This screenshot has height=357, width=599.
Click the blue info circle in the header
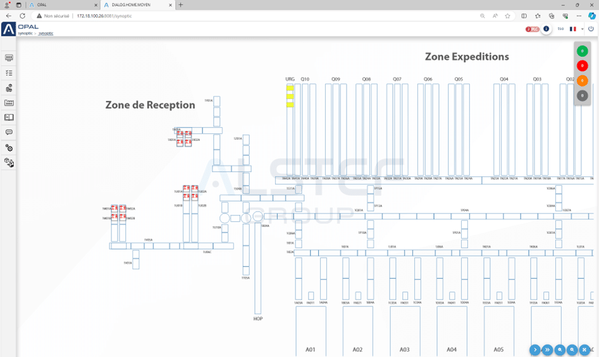pos(546,29)
